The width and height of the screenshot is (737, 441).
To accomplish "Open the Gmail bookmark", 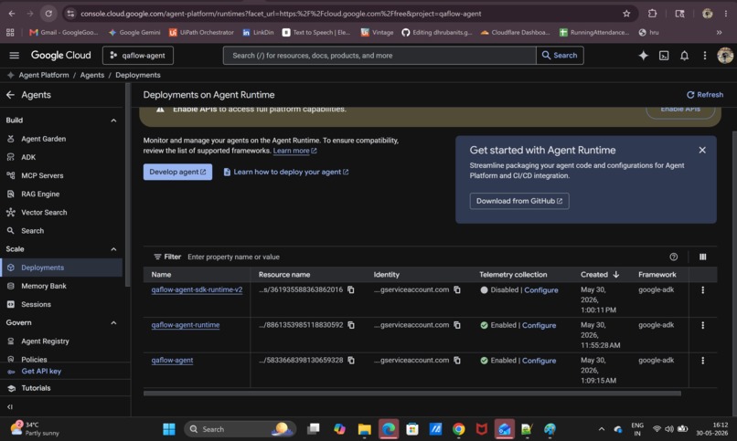I will coord(64,32).
